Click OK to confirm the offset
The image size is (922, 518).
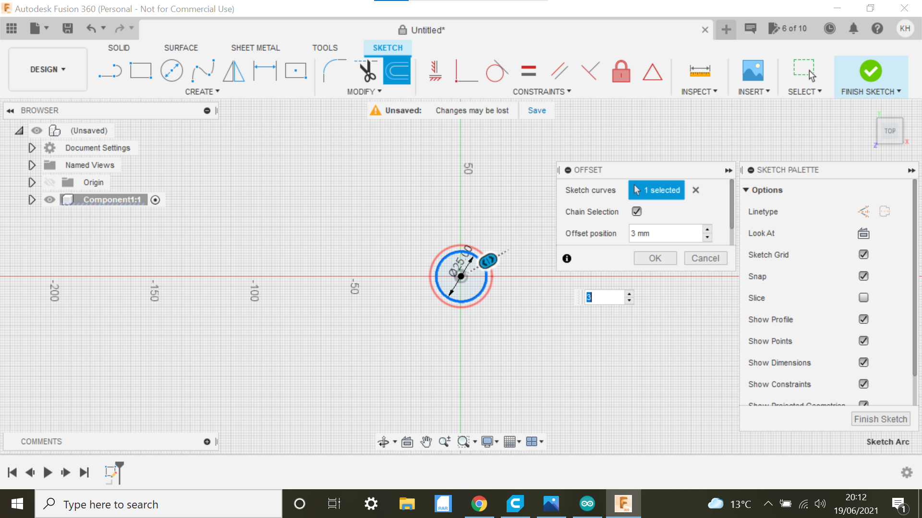tap(655, 258)
